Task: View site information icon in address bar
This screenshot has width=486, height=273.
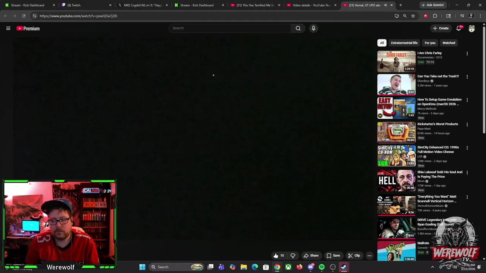Action: coord(35,16)
